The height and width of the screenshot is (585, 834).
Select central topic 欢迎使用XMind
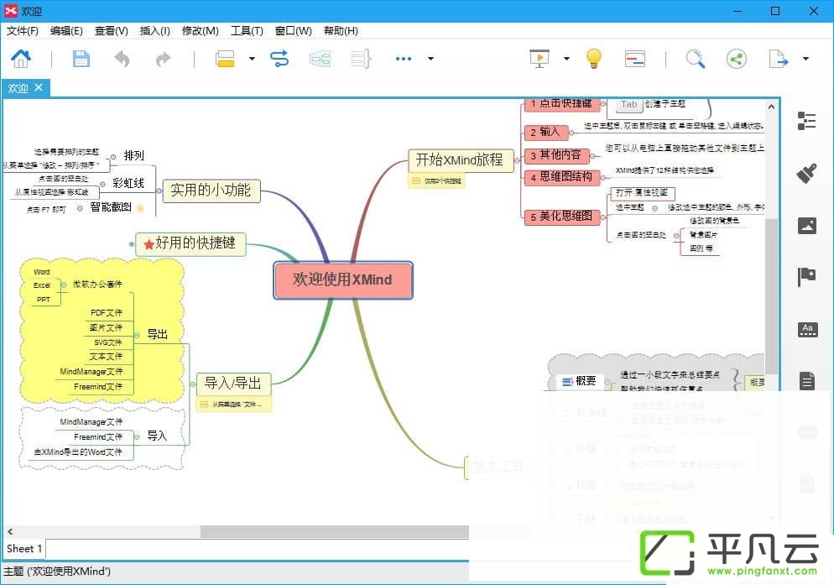[343, 280]
